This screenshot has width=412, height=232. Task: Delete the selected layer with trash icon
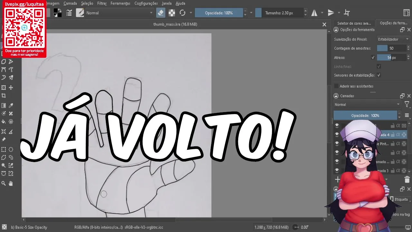407,180
